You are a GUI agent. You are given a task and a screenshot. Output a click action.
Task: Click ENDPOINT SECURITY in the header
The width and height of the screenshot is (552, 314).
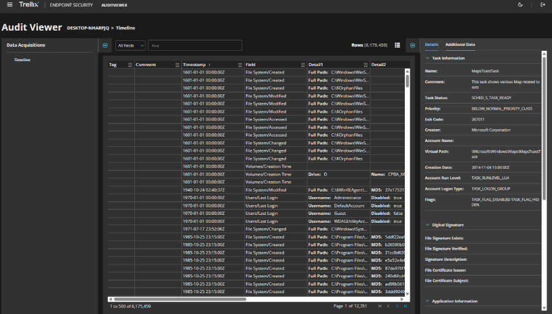[71, 6]
